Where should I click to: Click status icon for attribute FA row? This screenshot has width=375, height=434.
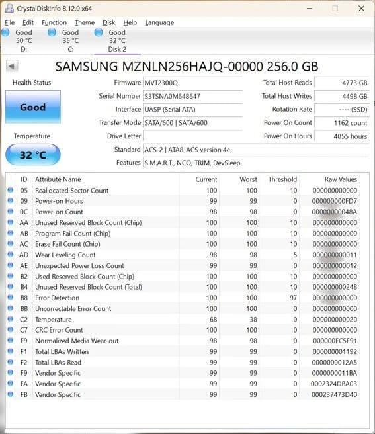coord(10,383)
